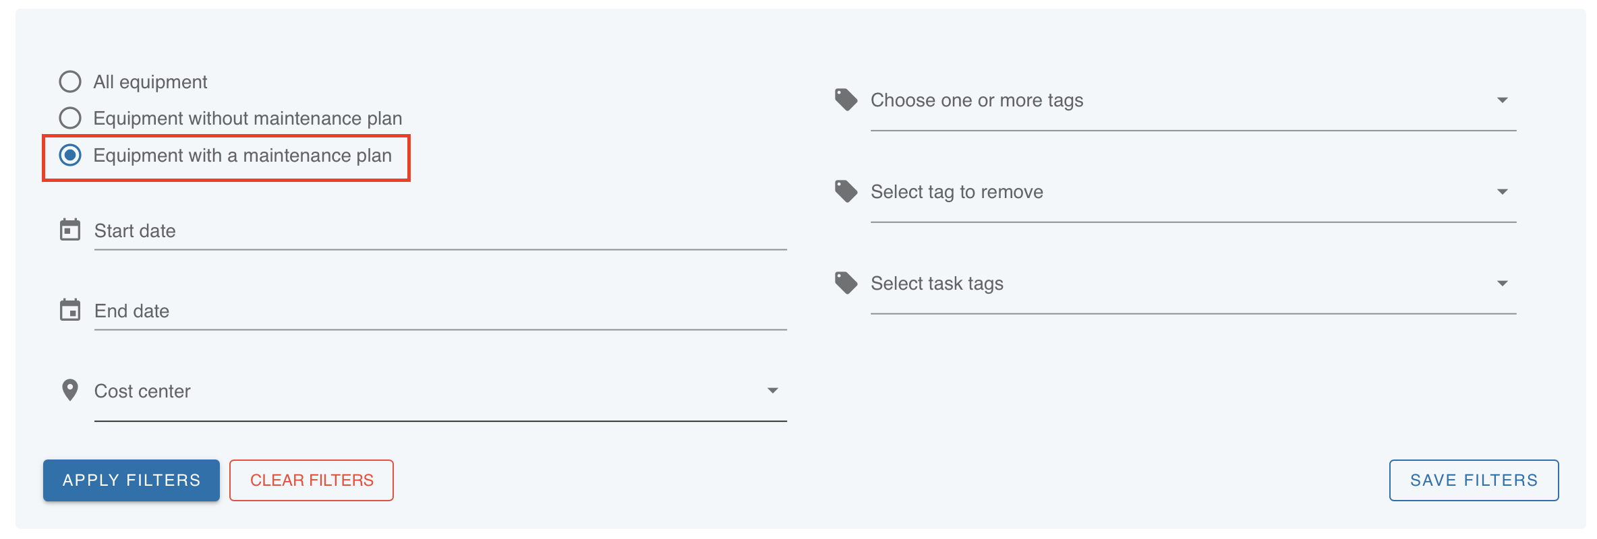Click the Cost center location pin icon
Image resolution: width=1597 pixels, height=539 pixels.
(70, 390)
